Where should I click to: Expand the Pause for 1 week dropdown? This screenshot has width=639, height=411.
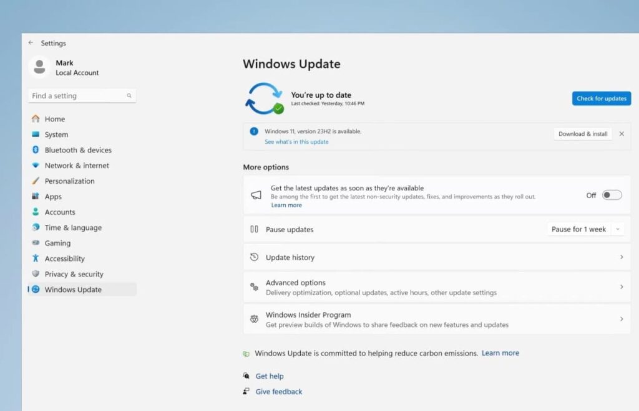click(x=584, y=229)
